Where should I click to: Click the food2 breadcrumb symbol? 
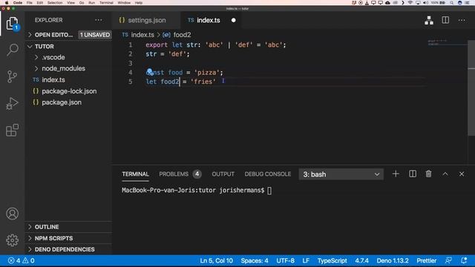point(182,35)
